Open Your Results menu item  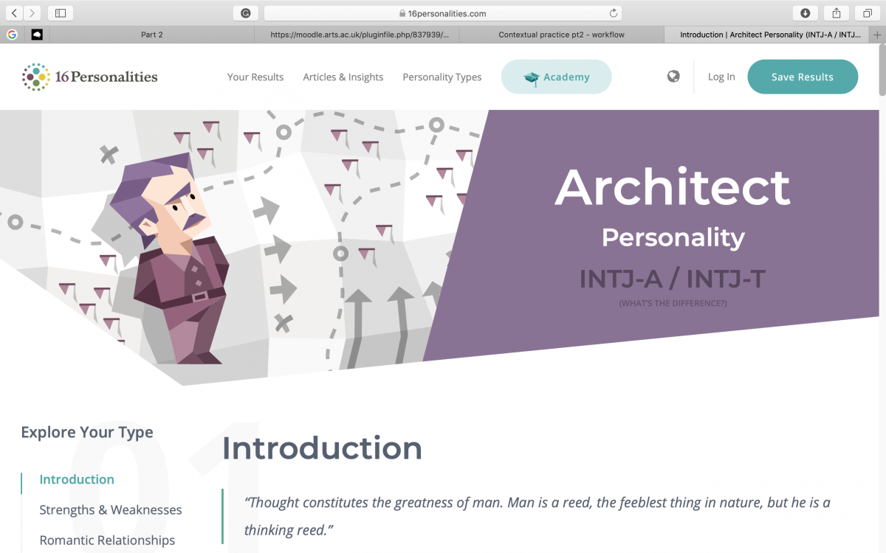click(255, 77)
